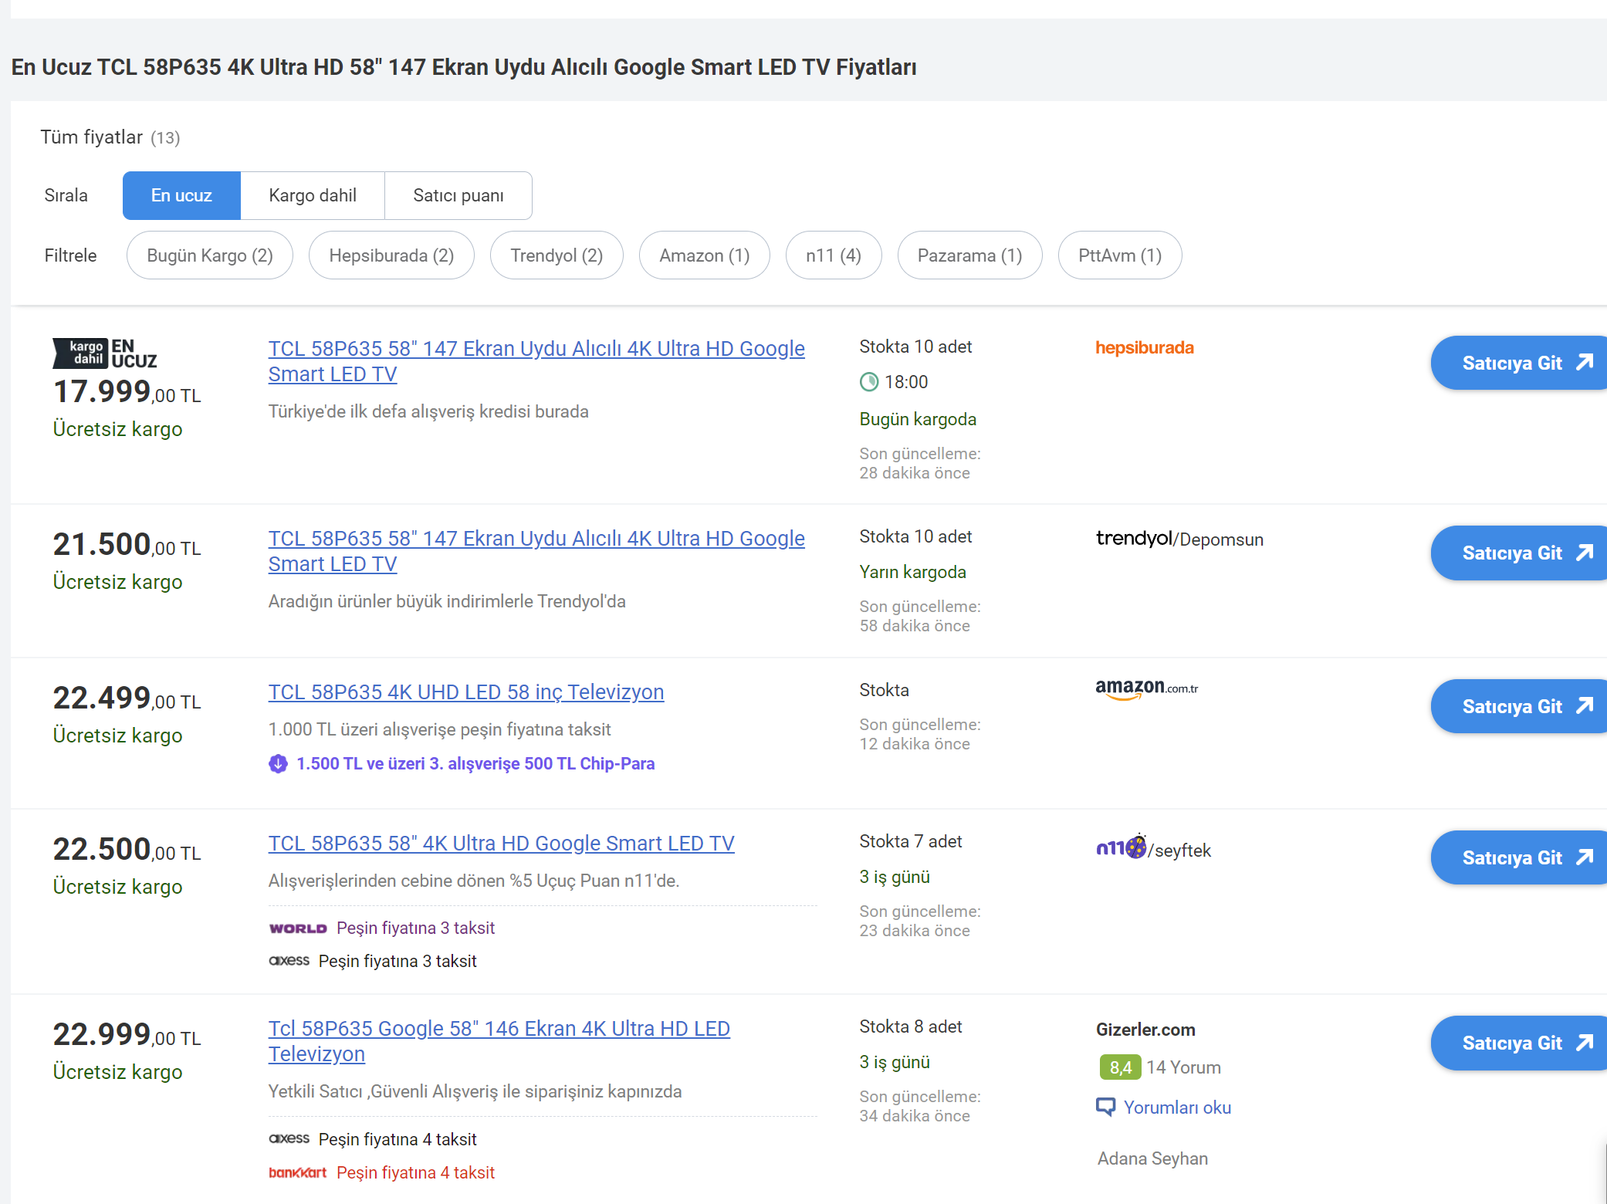This screenshot has width=1607, height=1204.
Task: Click Gizerler.com seller name
Action: 1145,1030
